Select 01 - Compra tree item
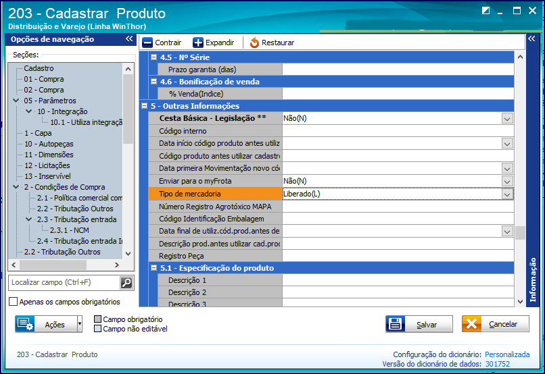This screenshot has height=374, width=545. (44, 79)
